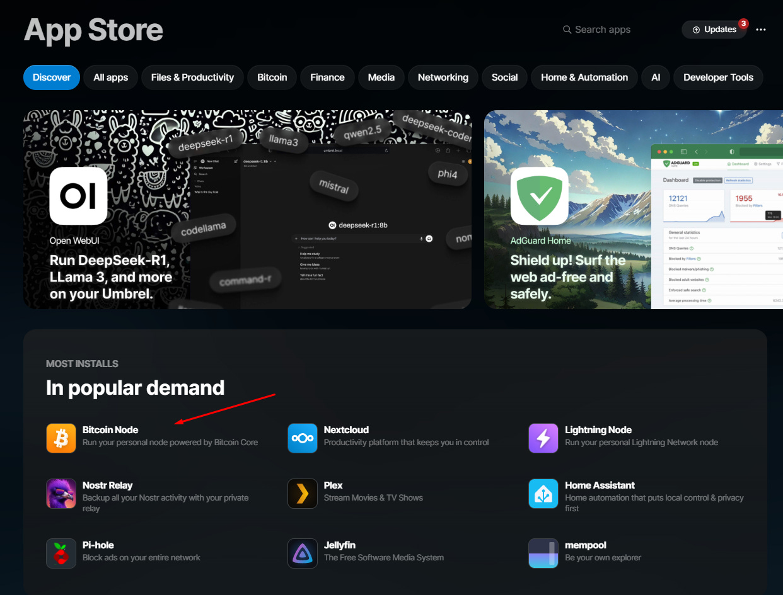Click "Block ads on your entire network"
783x595 pixels.
[141, 558]
